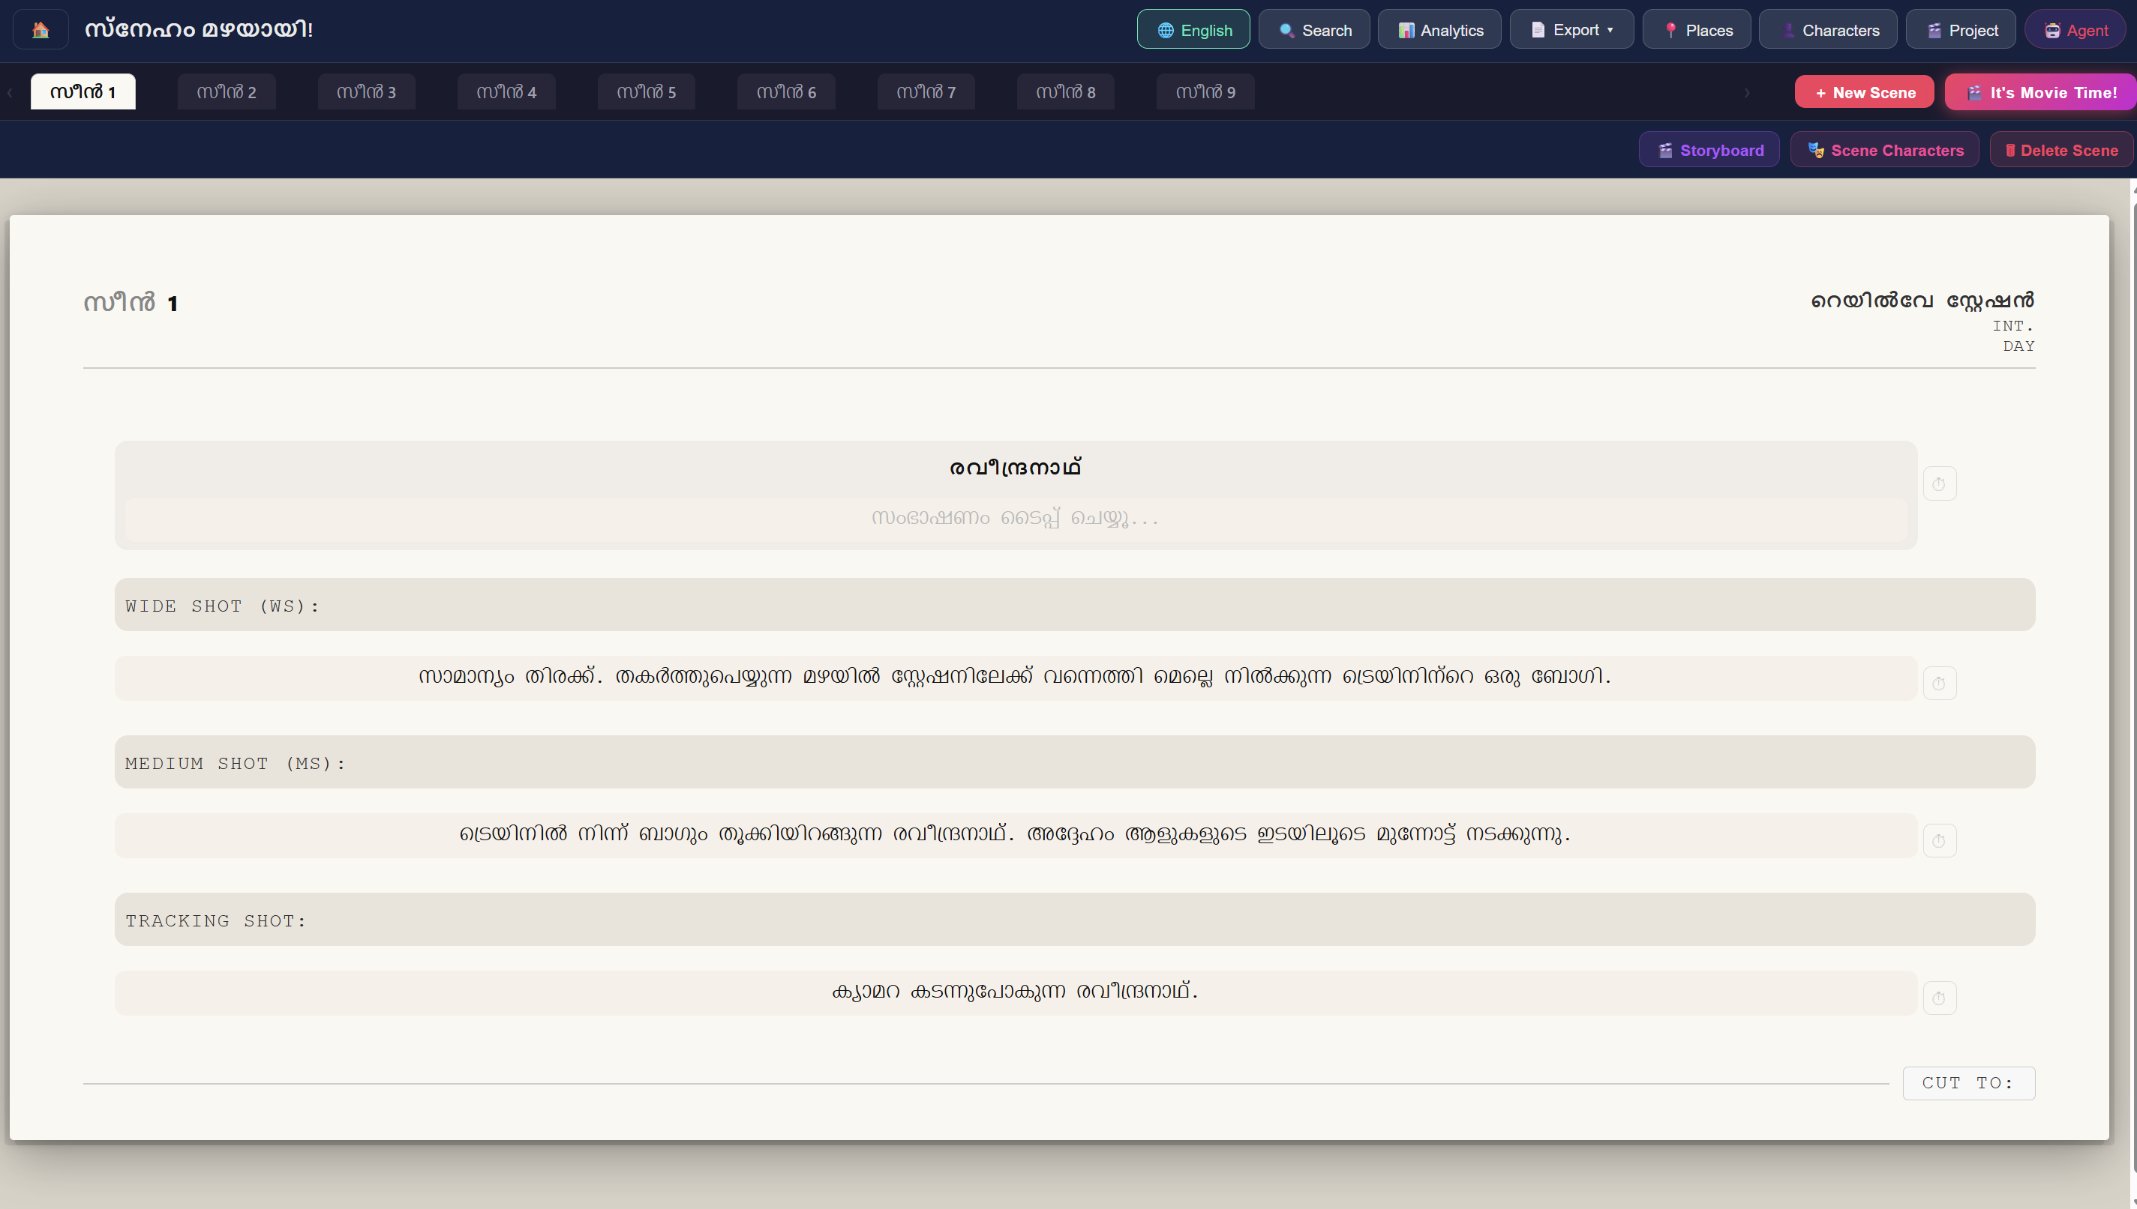Click the TRACKING SHOT: heading
The height and width of the screenshot is (1209, 2137).
(x=1074, y=920)
